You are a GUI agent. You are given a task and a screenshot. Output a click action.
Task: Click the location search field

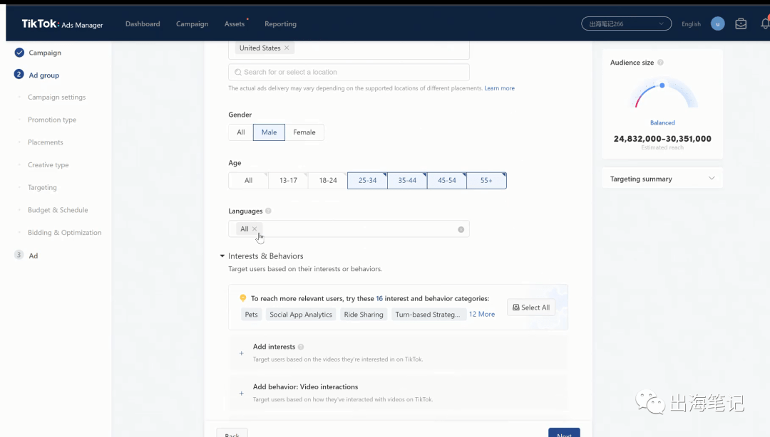point(349,72)
